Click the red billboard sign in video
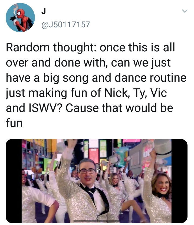This screenshot has width=194, height=225. (x=94, y=155)
